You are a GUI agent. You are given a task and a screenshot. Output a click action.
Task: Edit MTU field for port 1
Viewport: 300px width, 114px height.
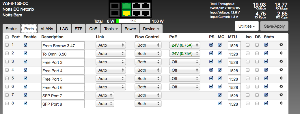[234, 46]
